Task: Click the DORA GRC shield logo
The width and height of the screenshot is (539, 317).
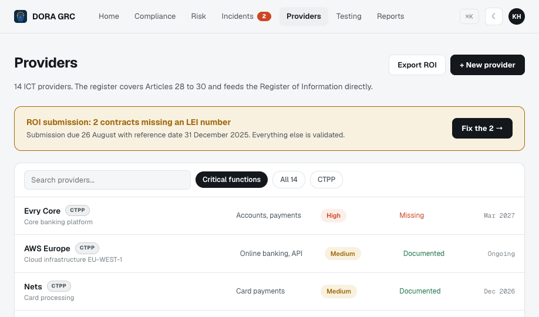Action: click(x=21, y=16)
